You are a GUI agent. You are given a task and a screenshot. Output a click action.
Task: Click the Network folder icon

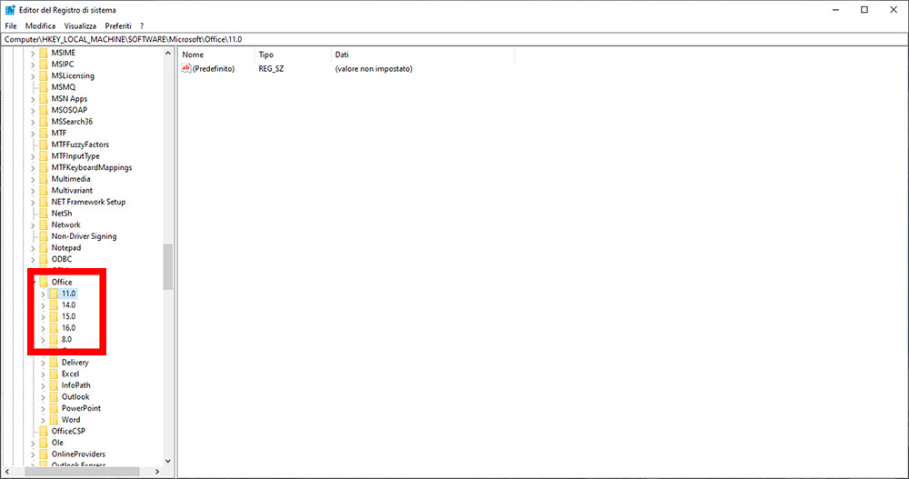pos(44,225)
